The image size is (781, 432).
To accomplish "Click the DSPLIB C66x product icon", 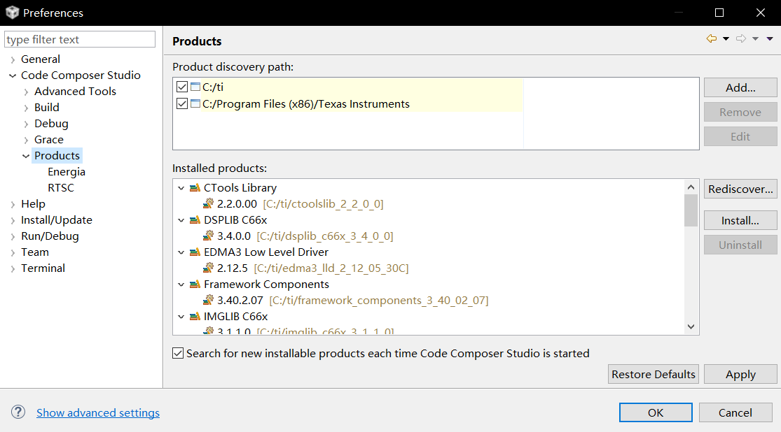I will coord(193,219).
